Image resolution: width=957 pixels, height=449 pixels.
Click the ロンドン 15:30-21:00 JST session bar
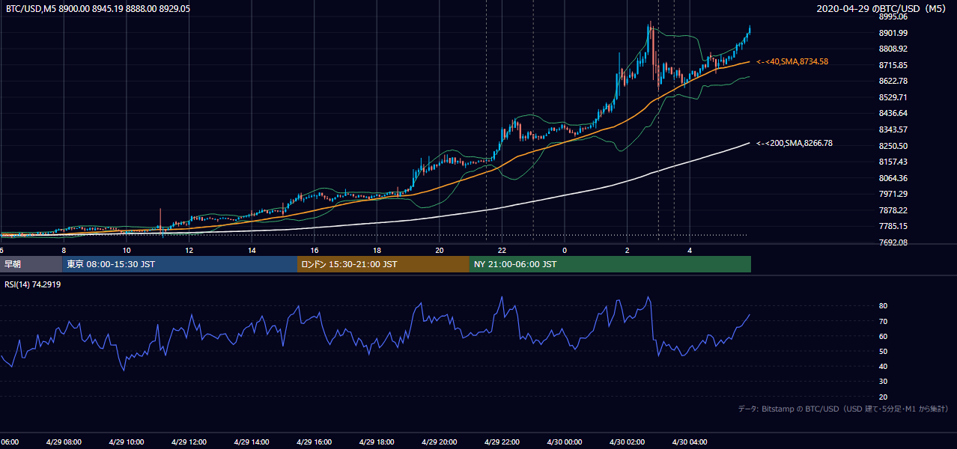click(383, 264)
